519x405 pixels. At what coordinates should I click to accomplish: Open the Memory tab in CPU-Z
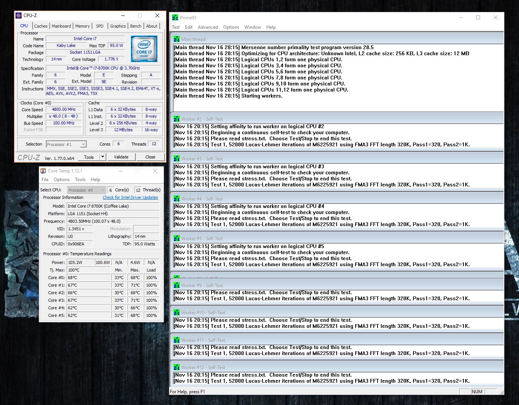pos(82,26)
